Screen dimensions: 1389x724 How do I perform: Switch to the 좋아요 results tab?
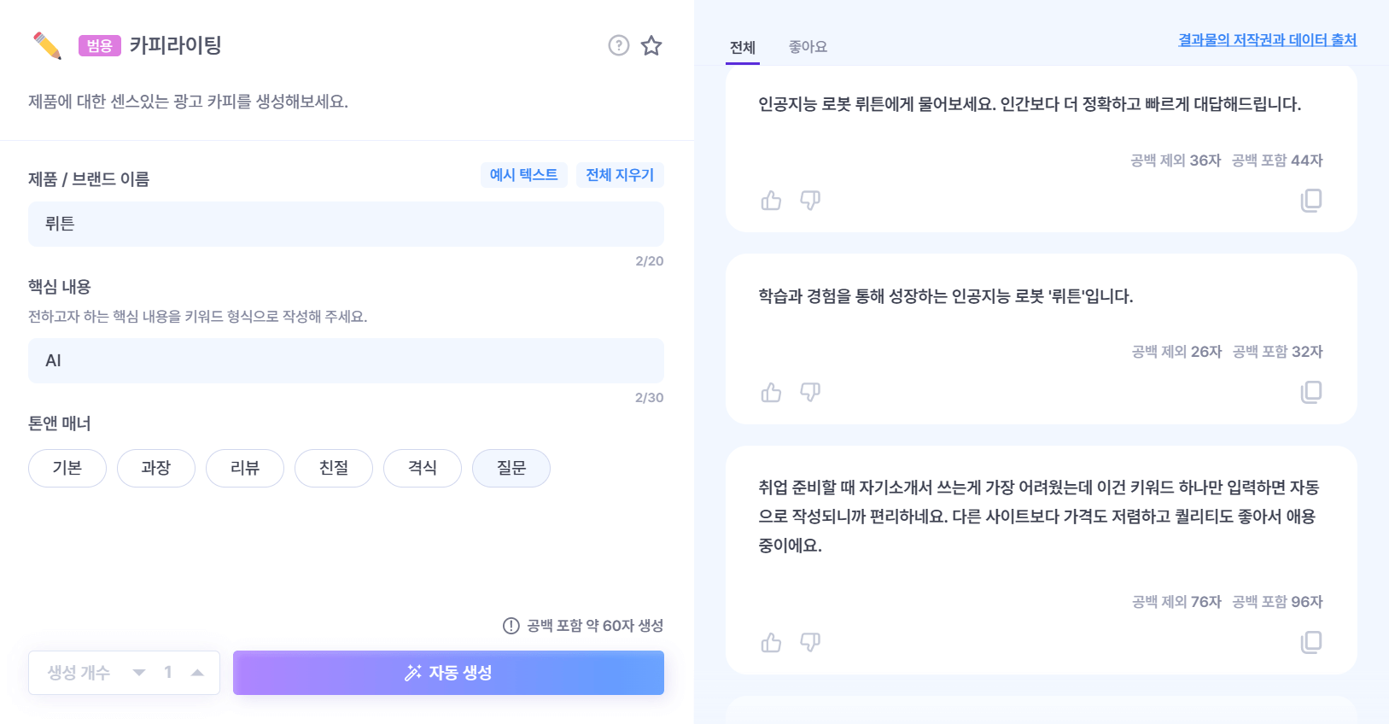coord(808,48)
